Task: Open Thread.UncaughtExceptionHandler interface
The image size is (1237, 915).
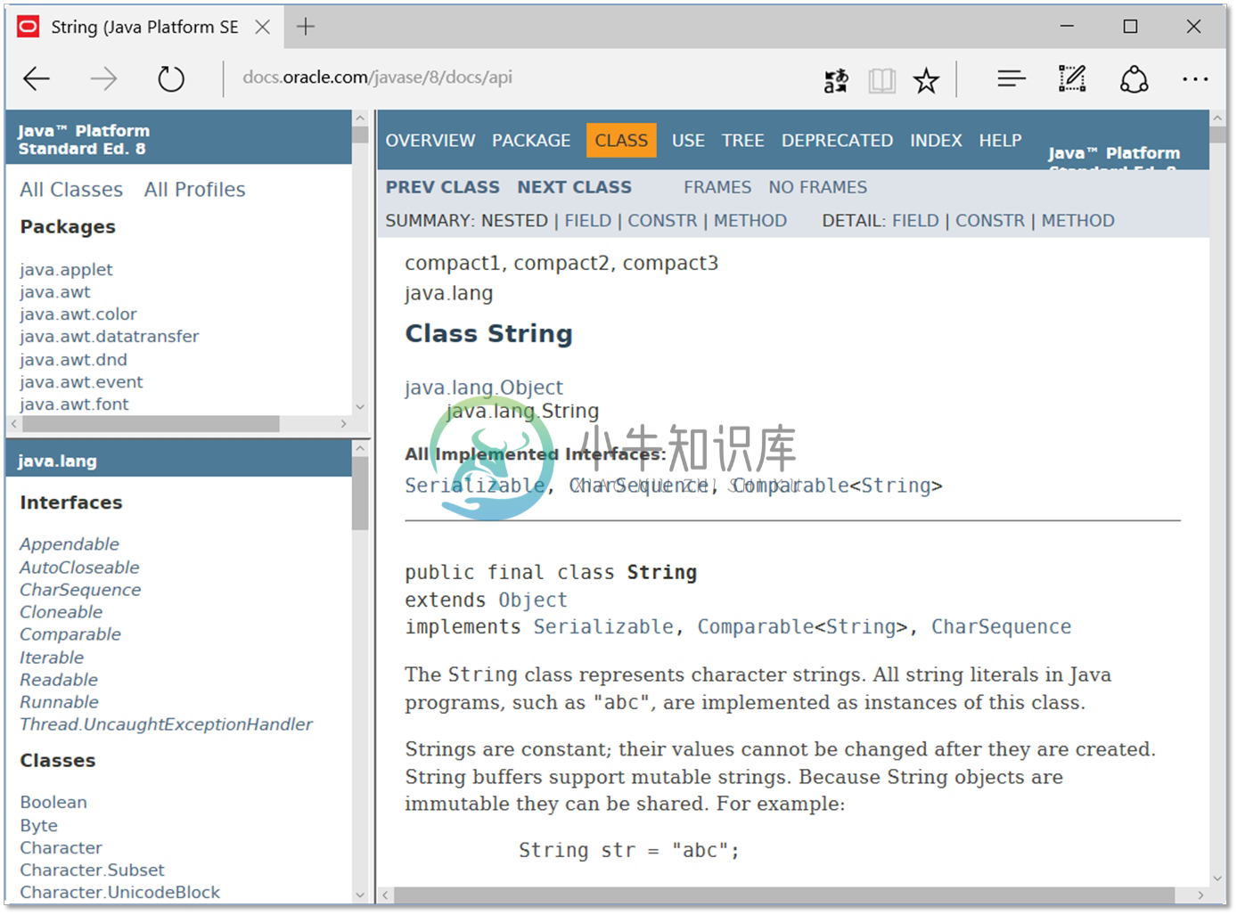Action: [166, 724]
